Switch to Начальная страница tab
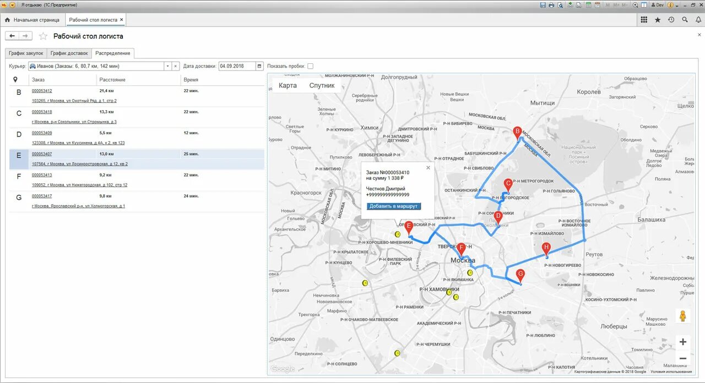This screenshot has height=383, width=705. [32, 20]
